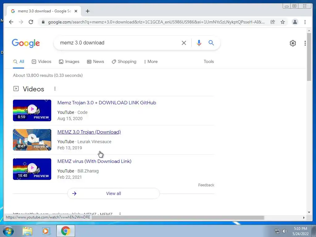
Task: Go back to the previous page
Action: (11, 22)
